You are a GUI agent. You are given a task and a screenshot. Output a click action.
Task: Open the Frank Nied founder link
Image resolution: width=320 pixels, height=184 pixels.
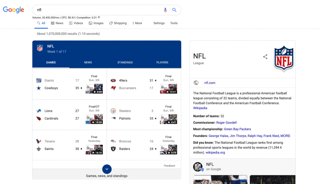click(x=271, y=136)
